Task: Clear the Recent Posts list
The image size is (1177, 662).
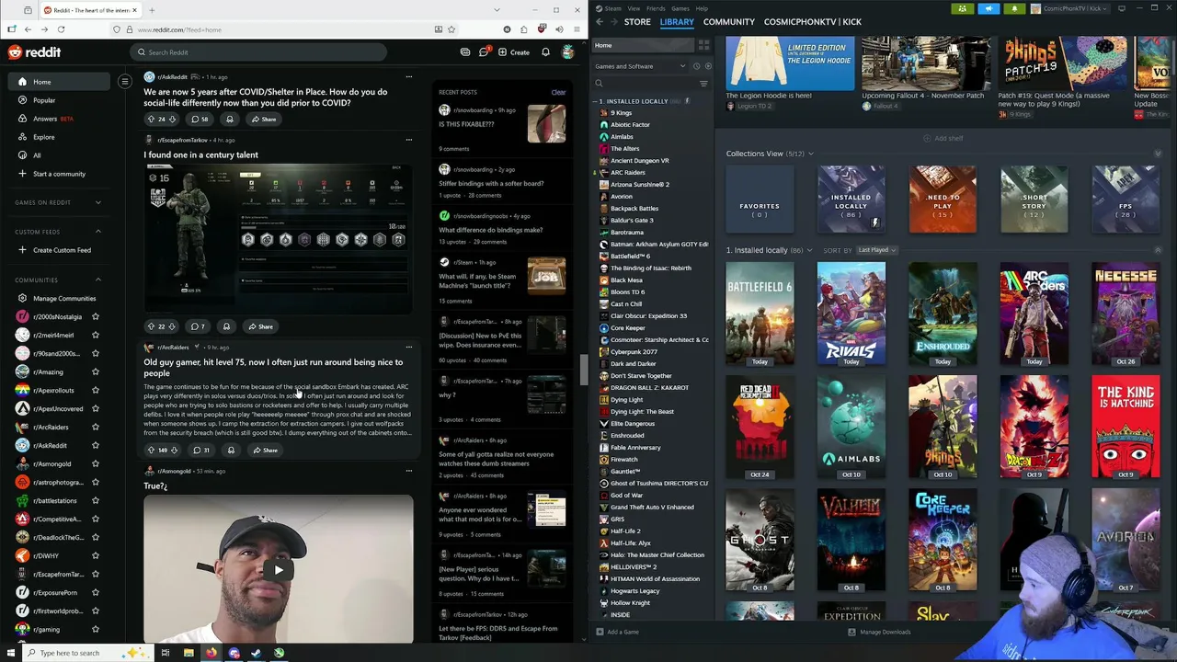Action: point(558,92)
